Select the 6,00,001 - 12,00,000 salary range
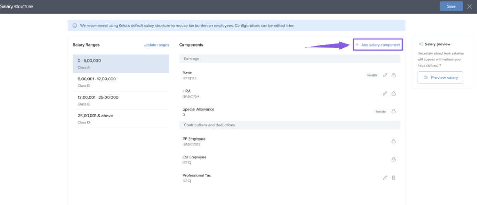Image resolution: width=477 pixels, height=205 pixels. (121, 82)
